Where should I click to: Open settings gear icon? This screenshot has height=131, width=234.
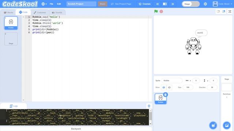point(205,4)
